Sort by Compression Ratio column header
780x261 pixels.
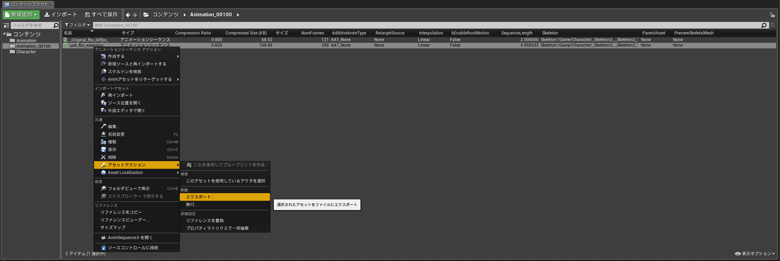click(193, 33)
